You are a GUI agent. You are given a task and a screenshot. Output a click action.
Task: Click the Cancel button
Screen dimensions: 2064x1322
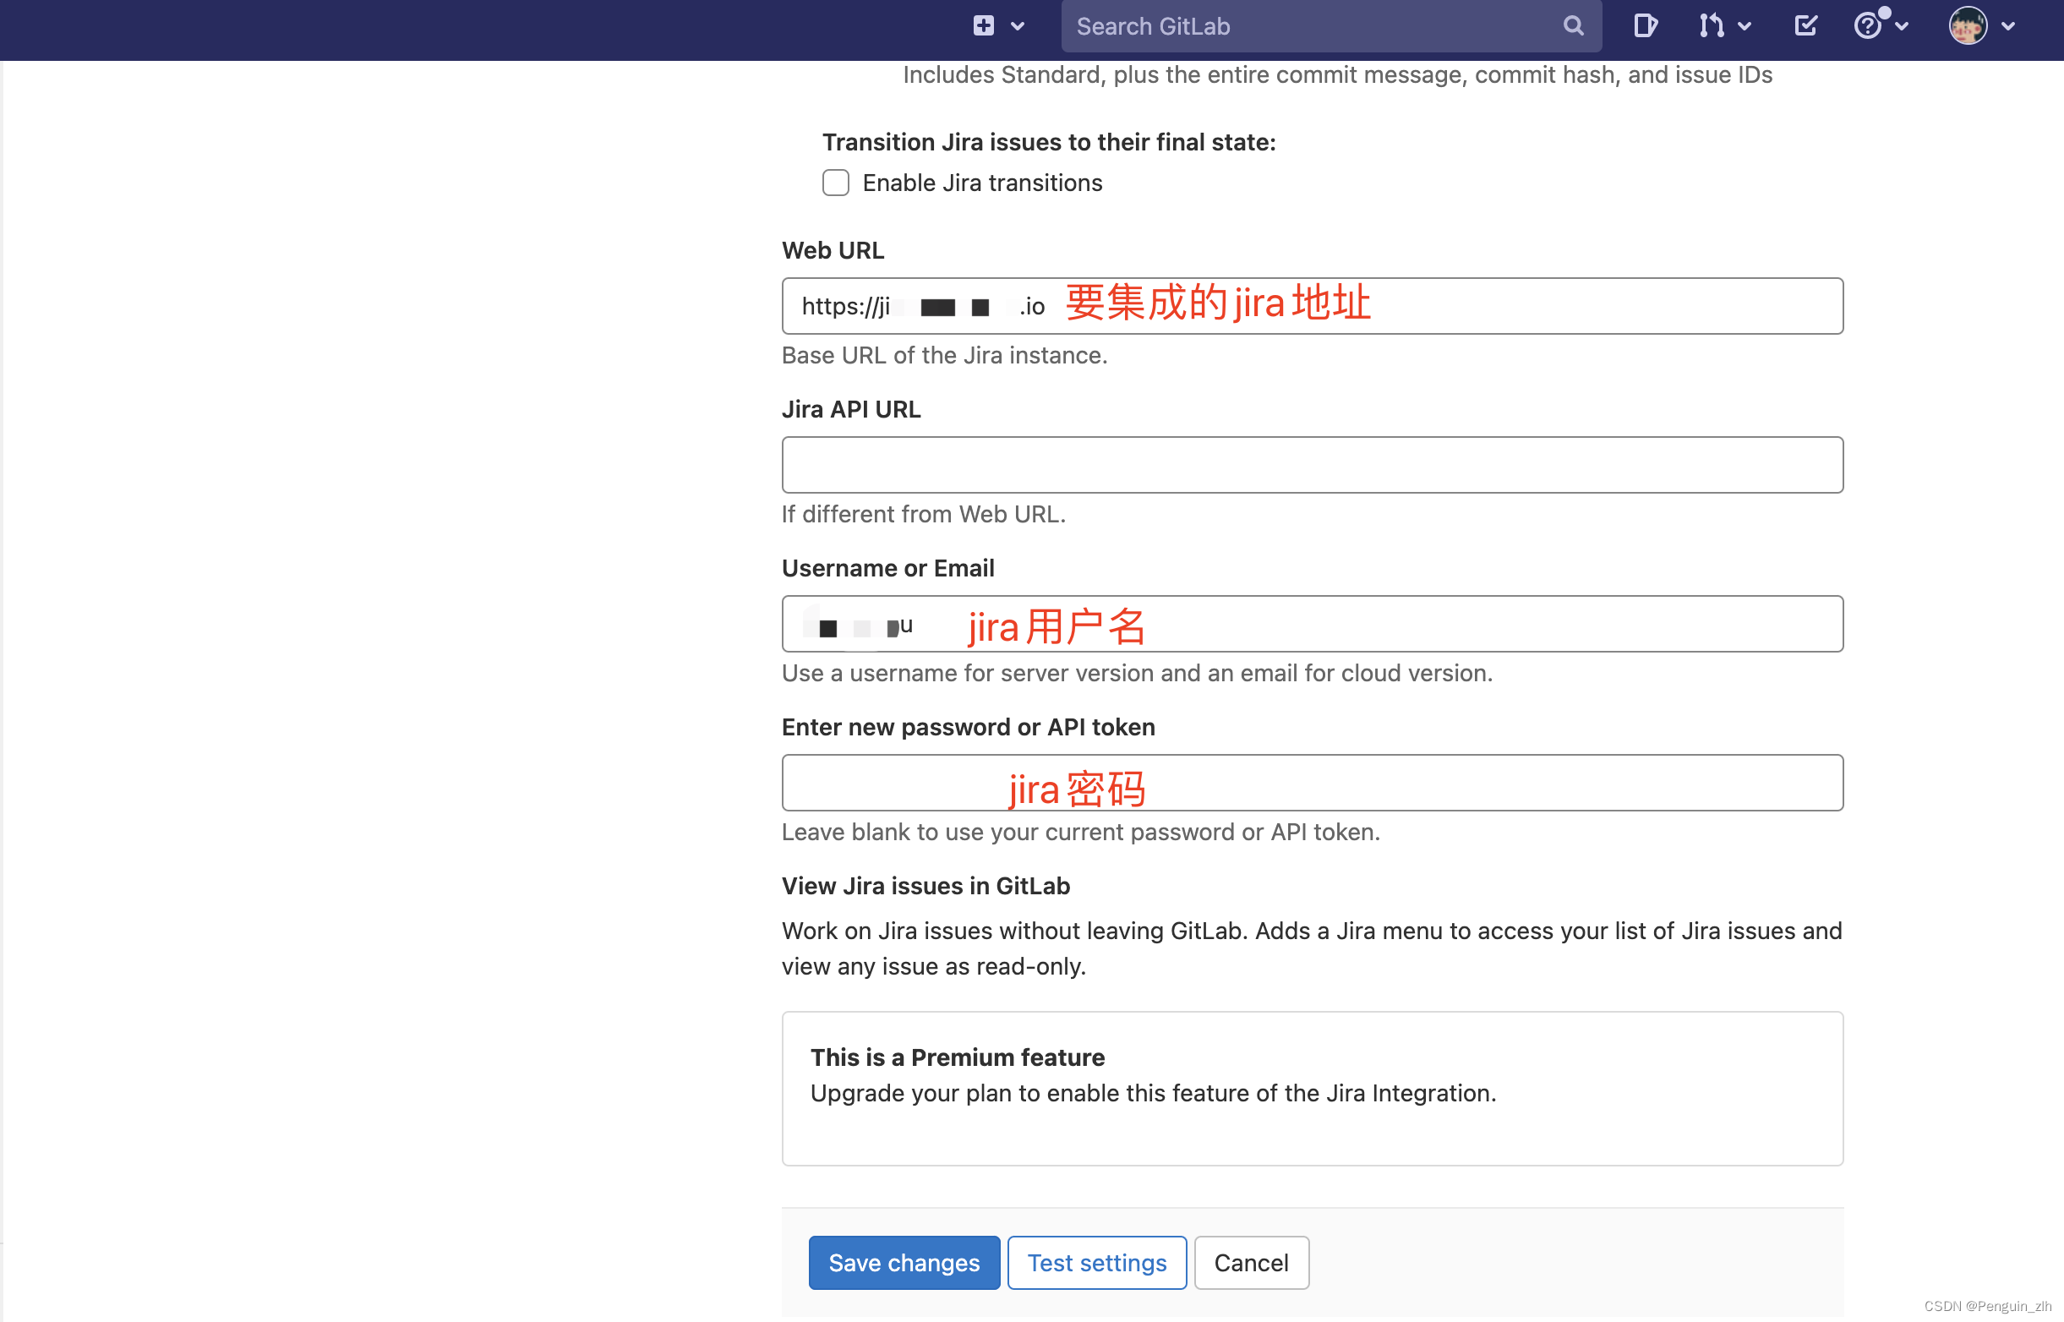(x=1250, y=1263)
